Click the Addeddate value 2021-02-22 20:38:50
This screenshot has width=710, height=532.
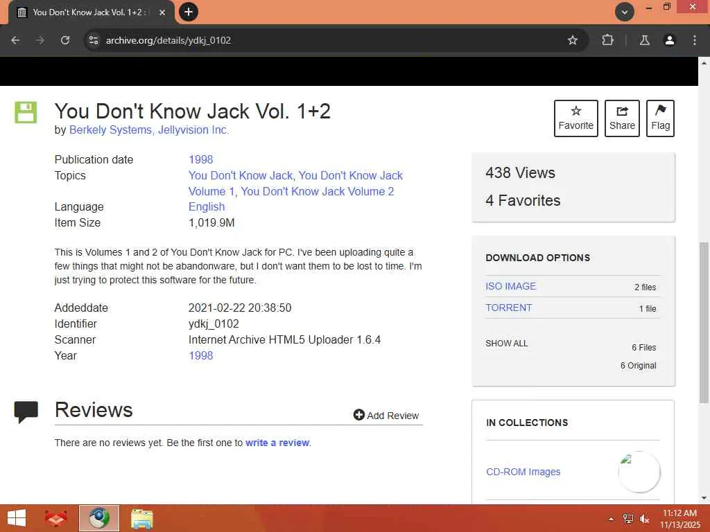(x=240, y=308)
